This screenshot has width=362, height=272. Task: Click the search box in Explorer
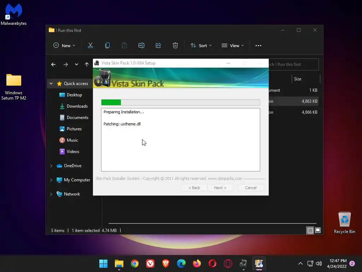pos(294,64)
